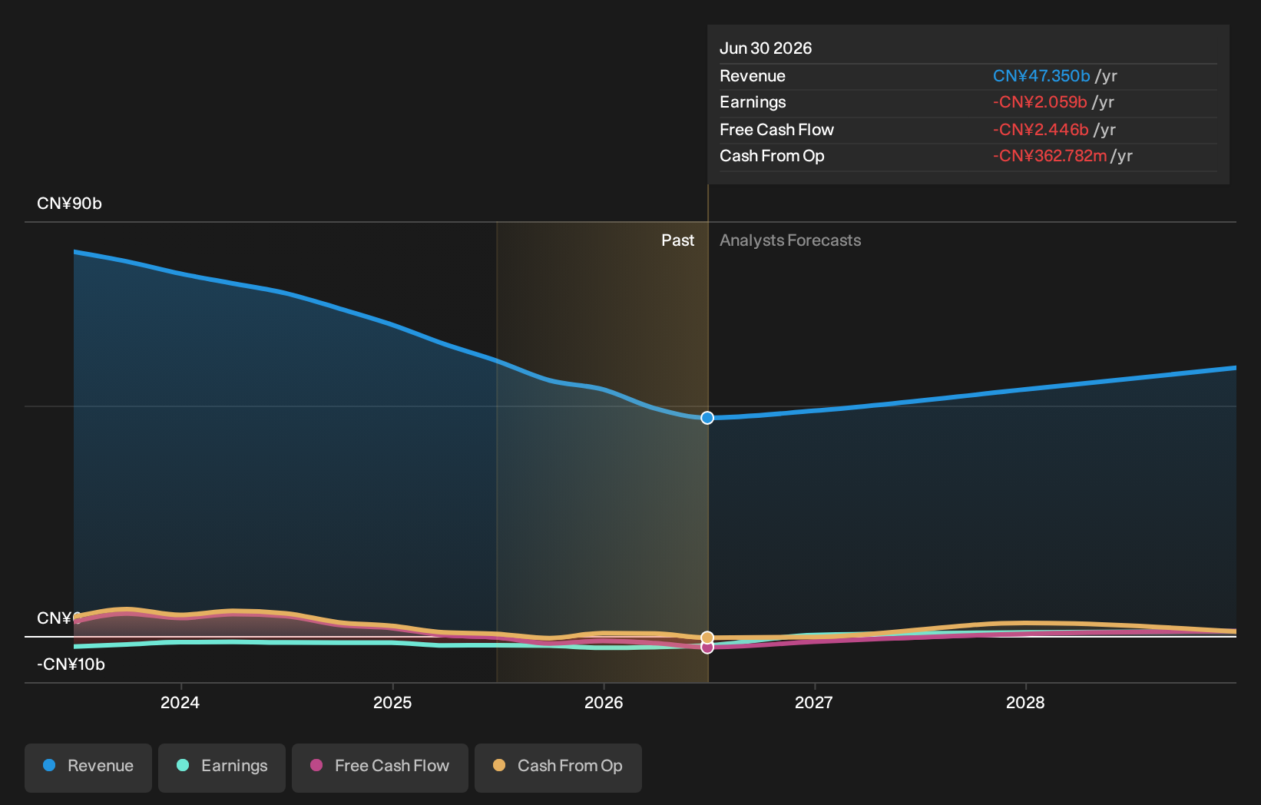Click the Revenue row label in tooltip
Image resolution: width=1261 pixels, height=805 pixels.
753,76
